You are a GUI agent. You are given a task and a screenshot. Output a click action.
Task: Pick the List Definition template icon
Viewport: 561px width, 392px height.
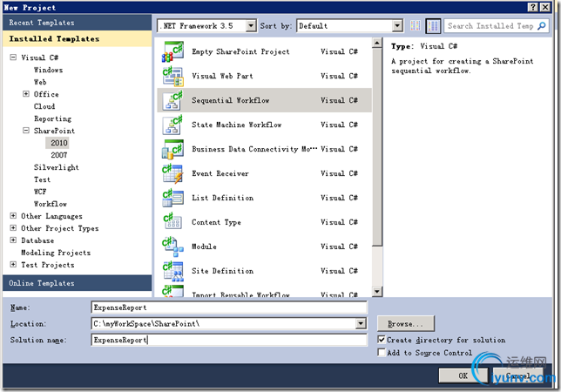[172, 198]
